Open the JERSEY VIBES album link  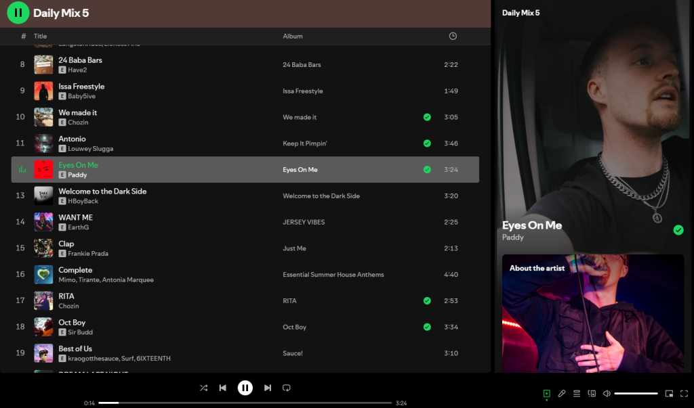point(304,222)
